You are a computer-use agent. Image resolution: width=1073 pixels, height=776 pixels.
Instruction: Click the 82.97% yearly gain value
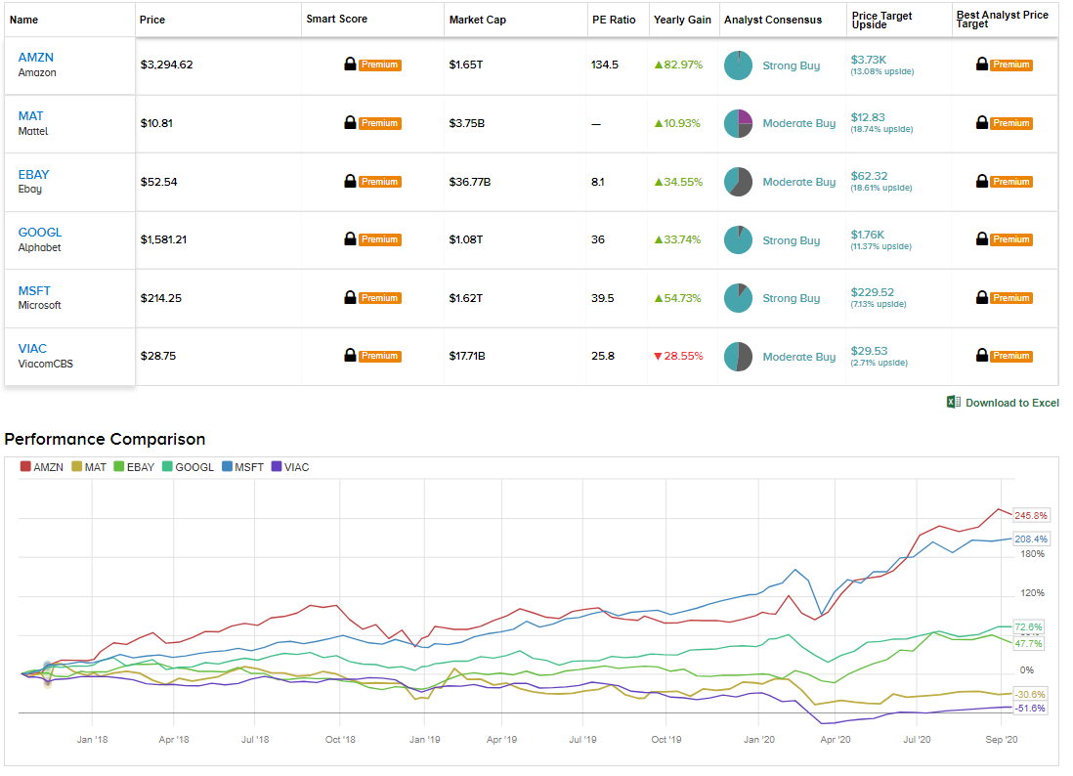pos(678,65)
